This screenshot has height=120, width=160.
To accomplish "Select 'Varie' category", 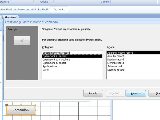I will pos(46,70).
